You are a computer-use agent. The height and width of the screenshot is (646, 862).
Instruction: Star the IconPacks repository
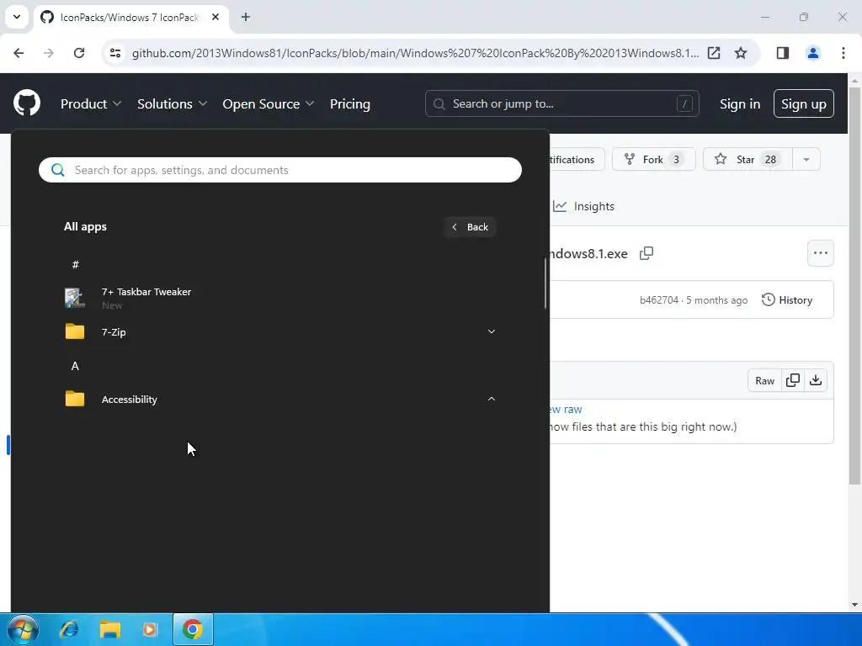[x=748, y=159]
